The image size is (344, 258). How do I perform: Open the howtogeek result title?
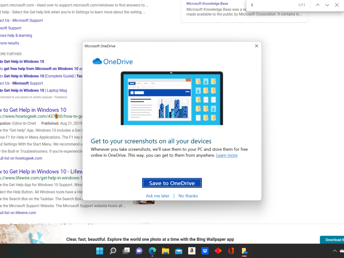[33, 110]
